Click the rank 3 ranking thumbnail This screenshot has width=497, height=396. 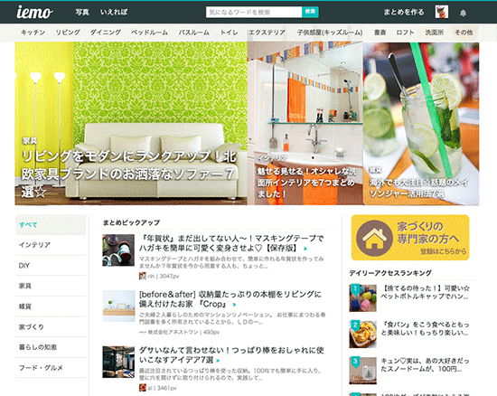[x=363, y=371]
